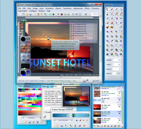Click the Save floppy icon in main toolbar
141x129 pixels.
30,14
